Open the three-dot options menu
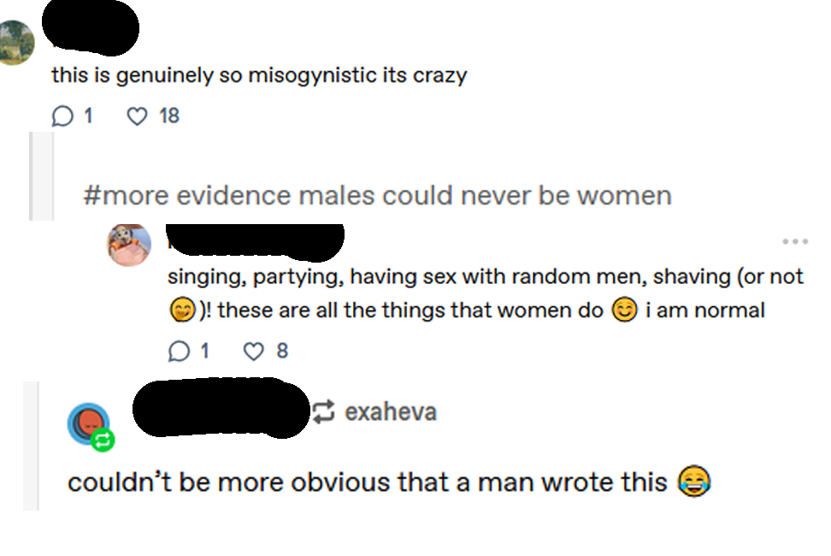Screen dimensions: 831x556 coord(794,242)
